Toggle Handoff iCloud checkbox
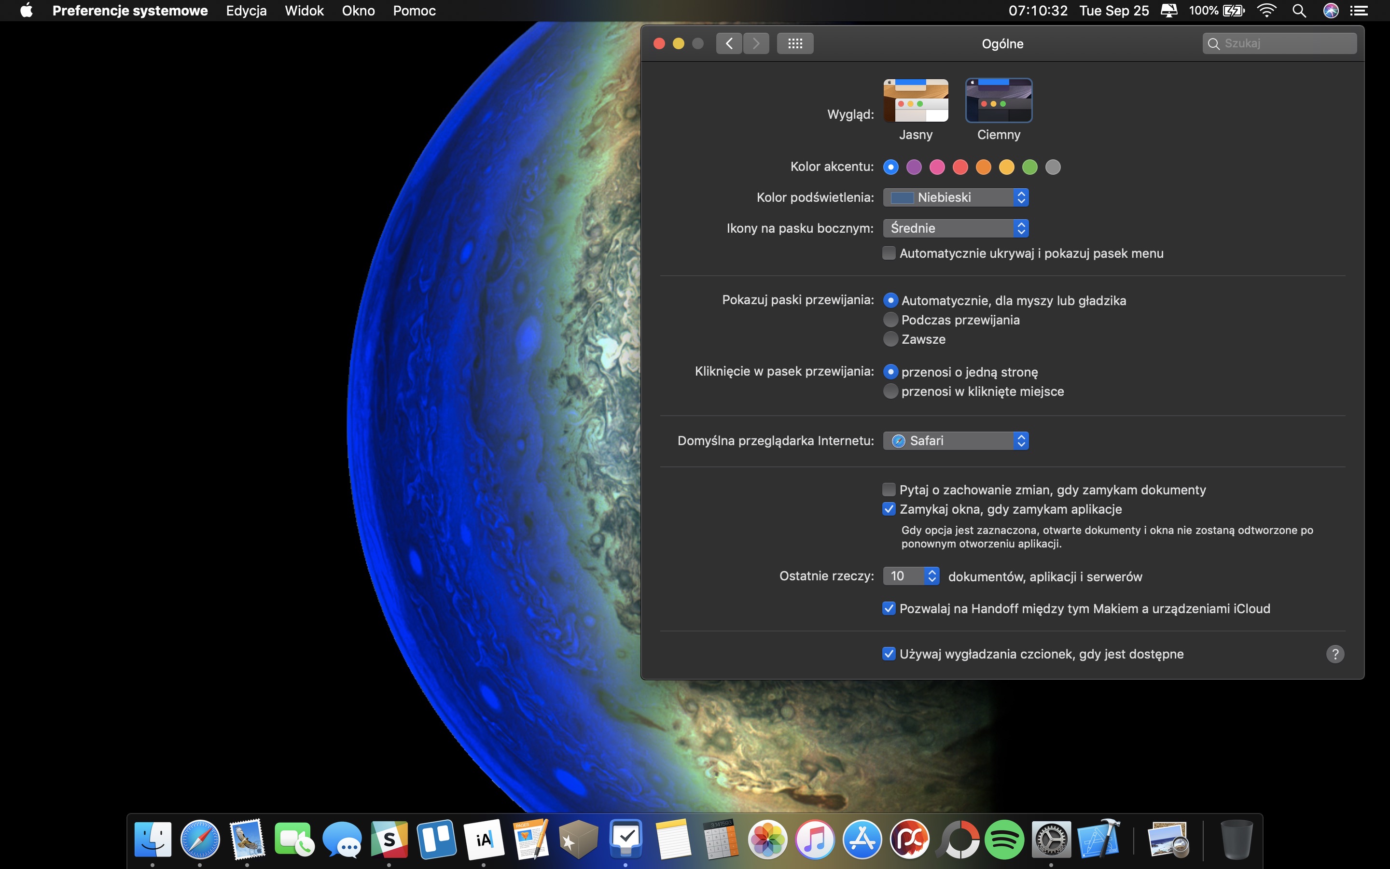The height and width of the screenshot is (869, 1390). pyautogui.click(x=889, y=608)
